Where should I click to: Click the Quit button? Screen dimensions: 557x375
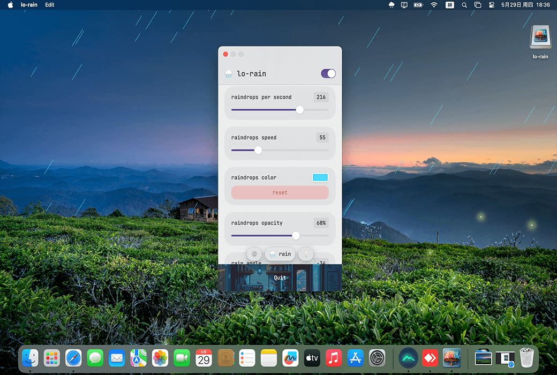point(280,277)
